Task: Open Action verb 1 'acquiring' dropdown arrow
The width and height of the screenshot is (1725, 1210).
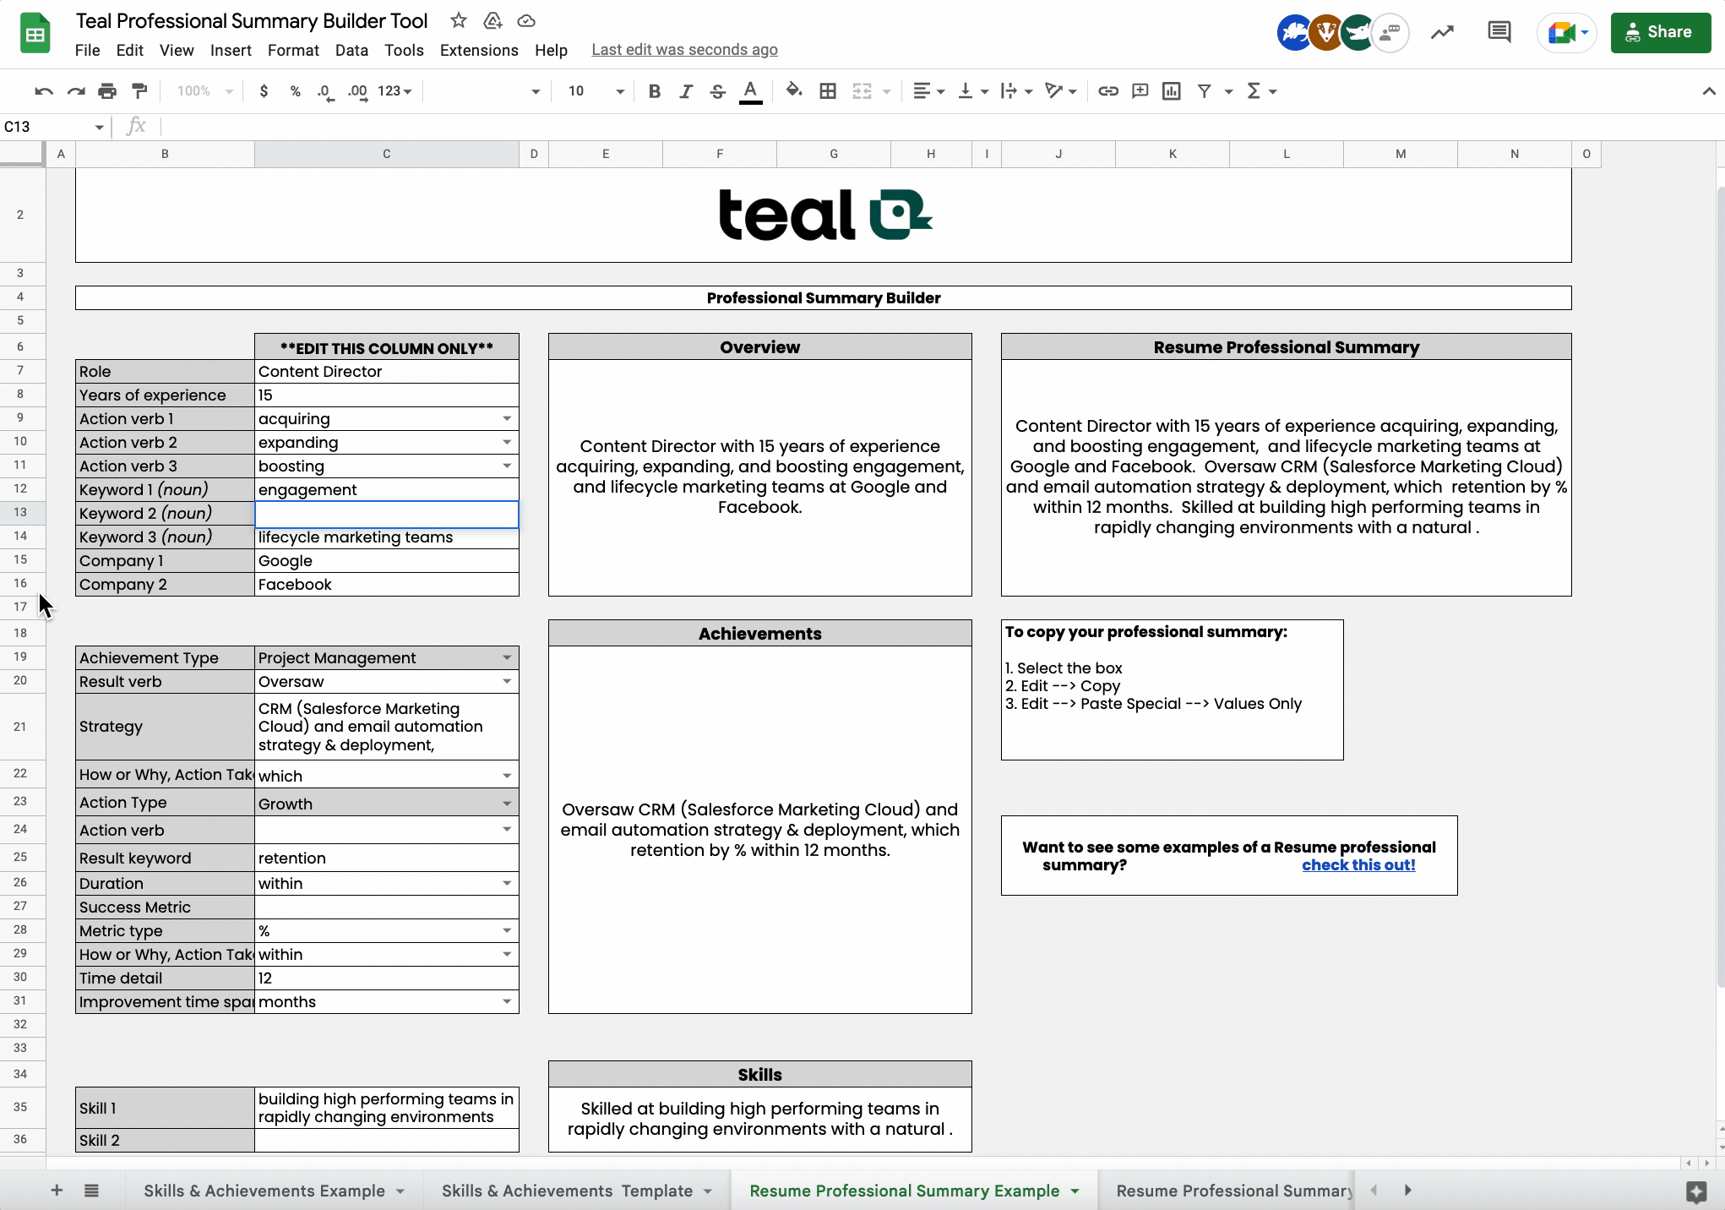Action: [507, 419]
